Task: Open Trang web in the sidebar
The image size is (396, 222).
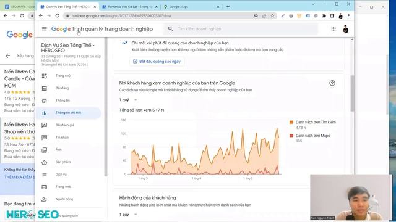Action: click(x=63, y=187)
